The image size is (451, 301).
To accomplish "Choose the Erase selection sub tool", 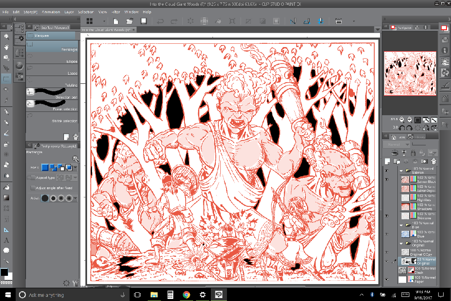I will 52,106.
